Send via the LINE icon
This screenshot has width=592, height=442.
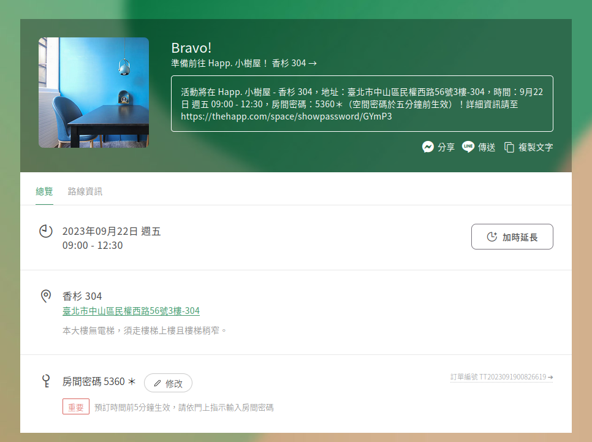(468, 147)
